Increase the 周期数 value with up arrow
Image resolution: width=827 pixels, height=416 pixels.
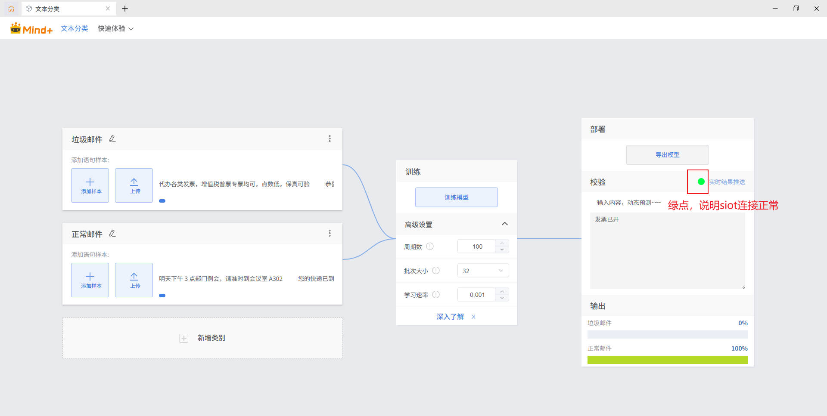(x=502, y=243)
